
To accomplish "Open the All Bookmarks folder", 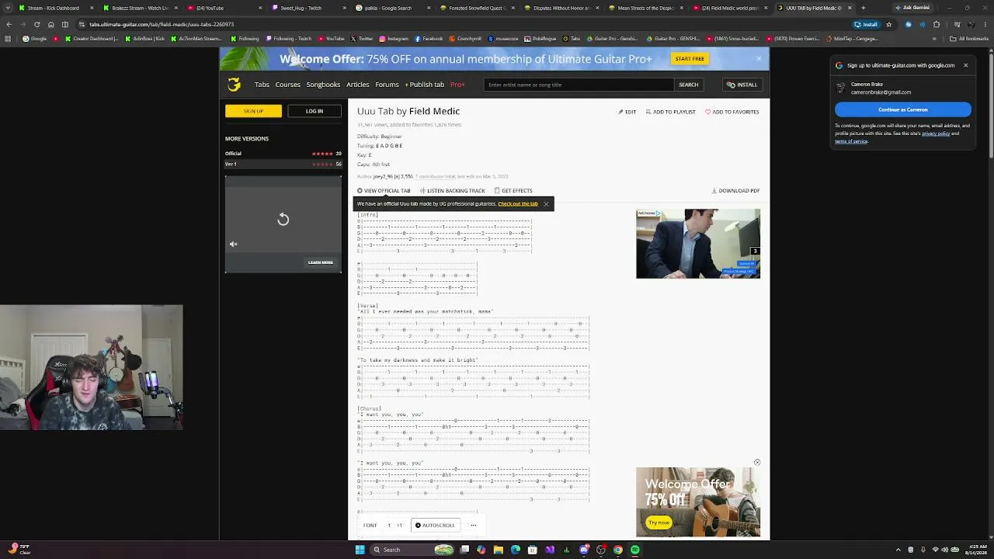I will click(970, 38).
